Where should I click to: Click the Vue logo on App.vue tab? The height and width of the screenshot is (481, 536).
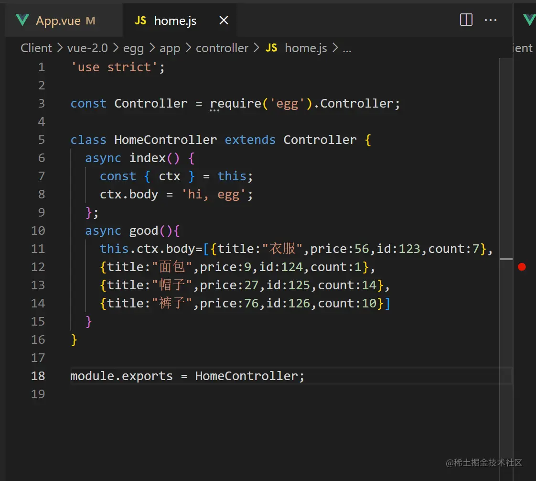22,21
